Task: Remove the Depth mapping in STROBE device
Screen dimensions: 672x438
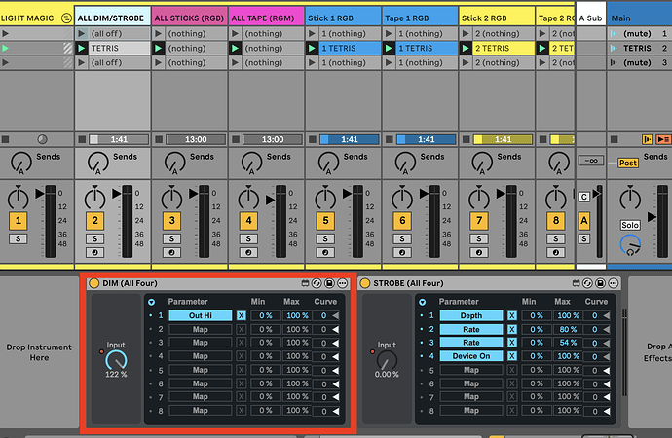Action: click(512, 315)
